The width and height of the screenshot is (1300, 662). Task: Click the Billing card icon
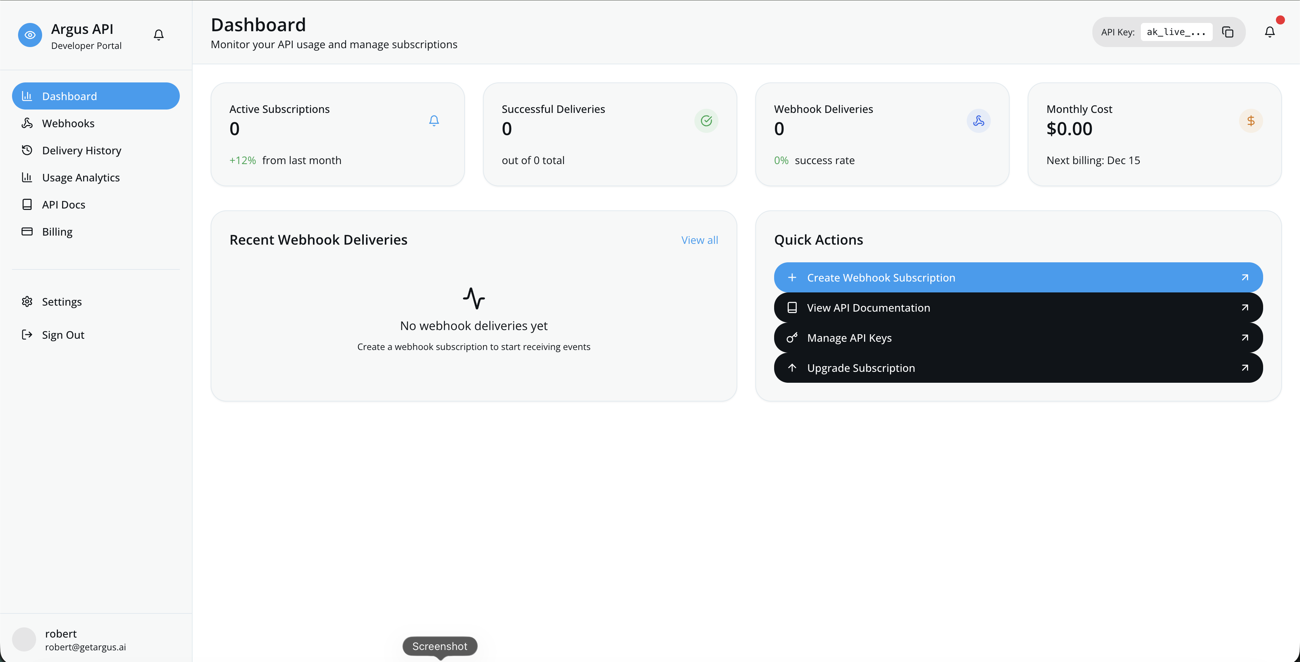[27, 231]
